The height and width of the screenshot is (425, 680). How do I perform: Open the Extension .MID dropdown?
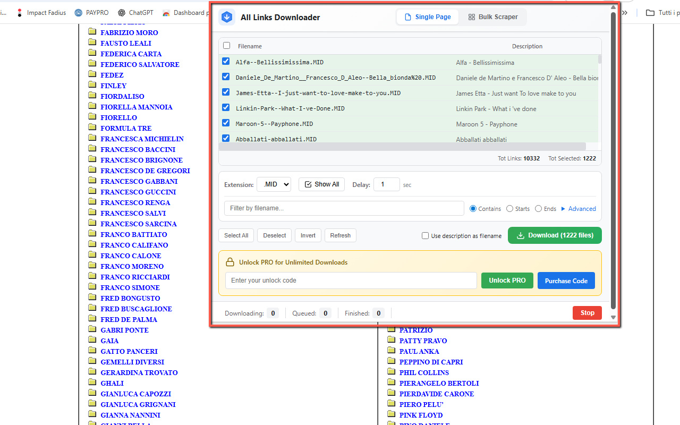274,184
